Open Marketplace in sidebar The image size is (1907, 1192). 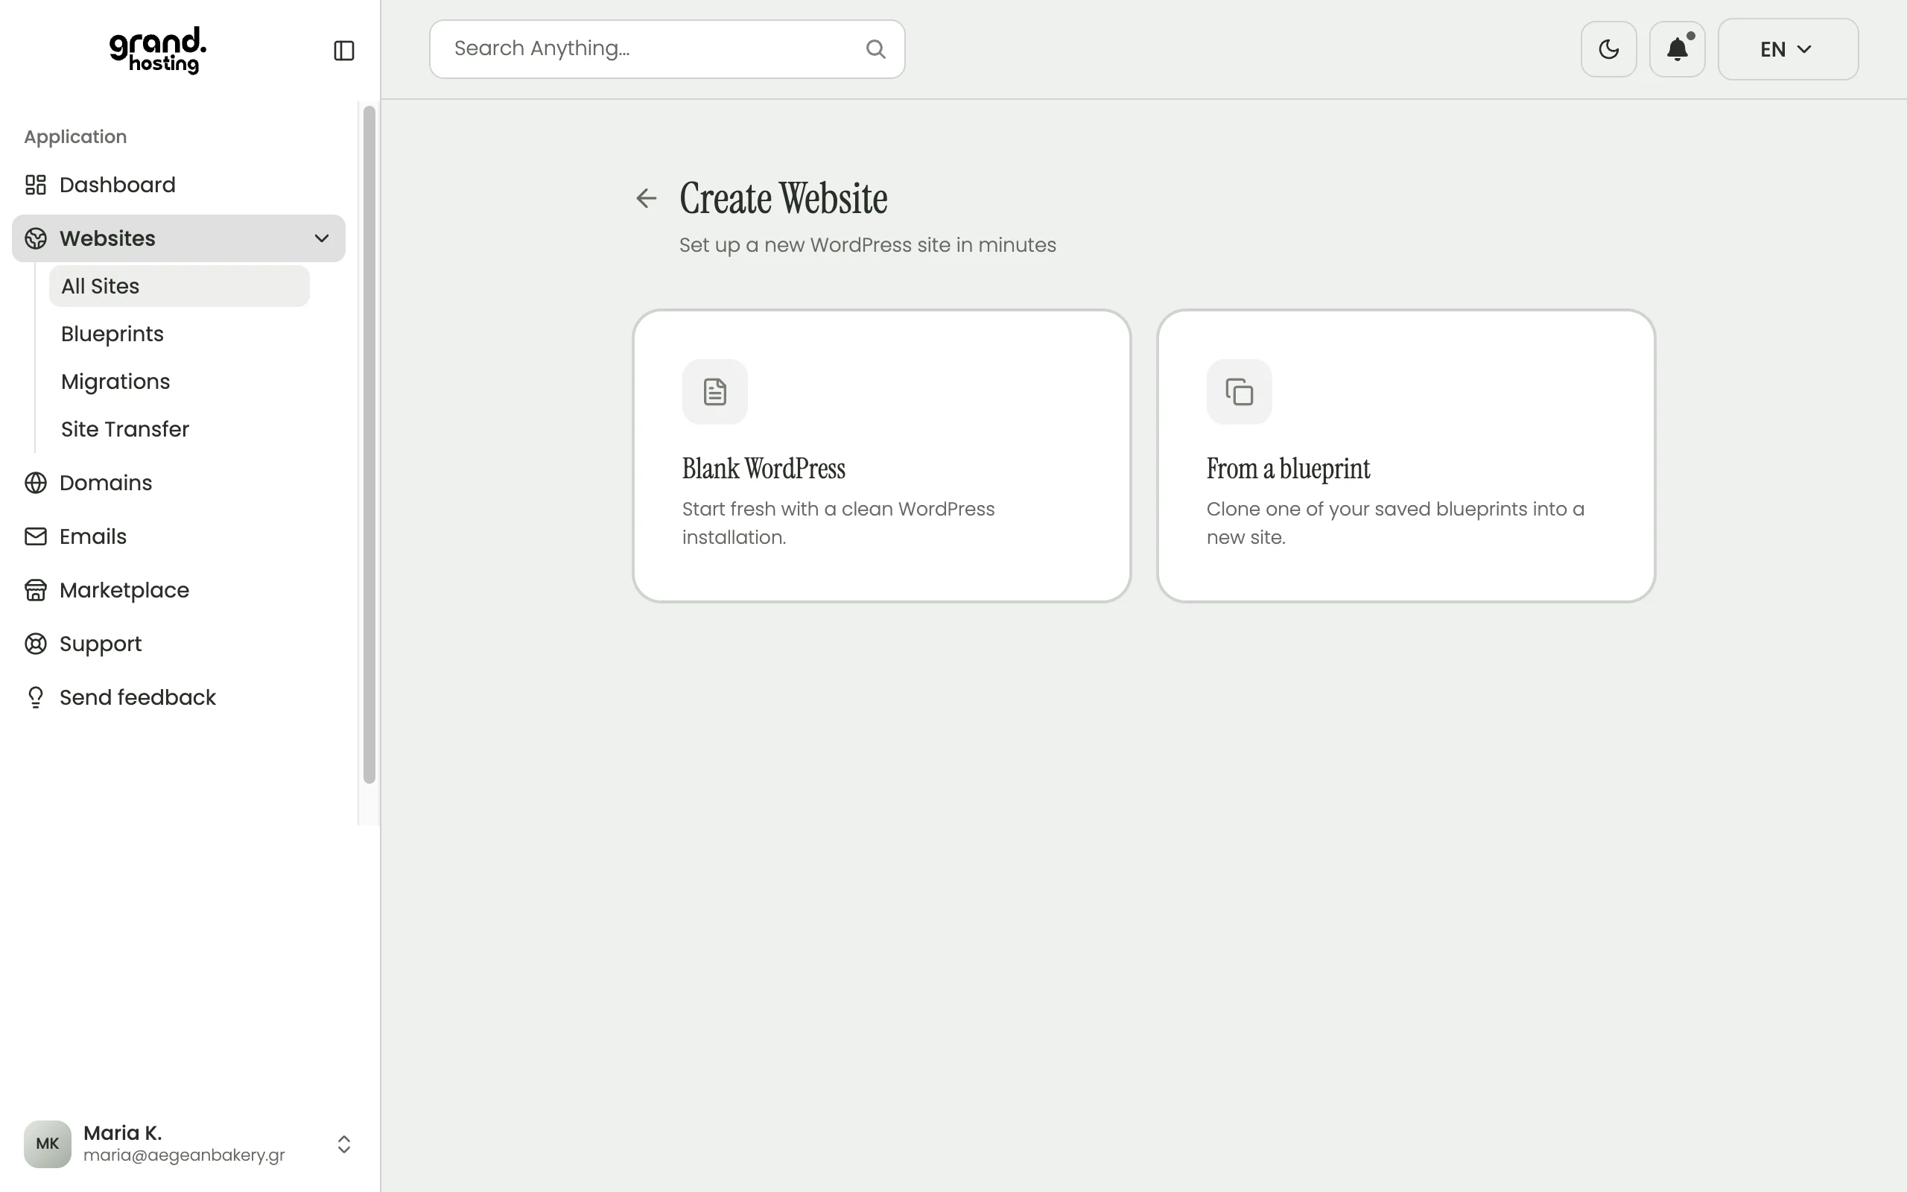pos(178,590)
